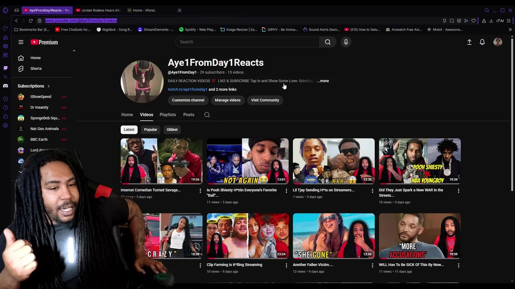This screenshot has height=289, width=515.
Task: Open the browser downloads icon
Action: 491,20
